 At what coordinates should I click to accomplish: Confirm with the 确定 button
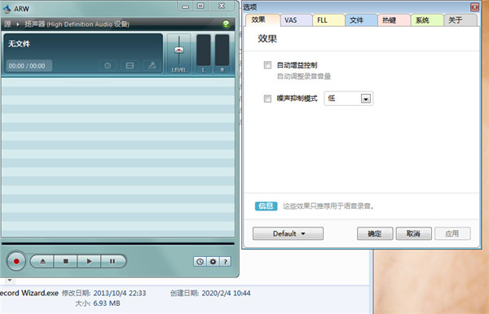tap(375, 233)
